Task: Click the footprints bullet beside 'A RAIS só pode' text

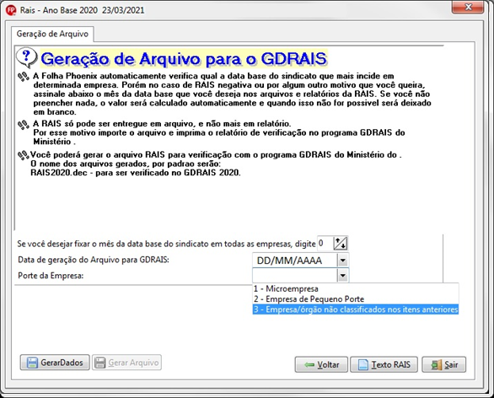Action: (24, 125)
